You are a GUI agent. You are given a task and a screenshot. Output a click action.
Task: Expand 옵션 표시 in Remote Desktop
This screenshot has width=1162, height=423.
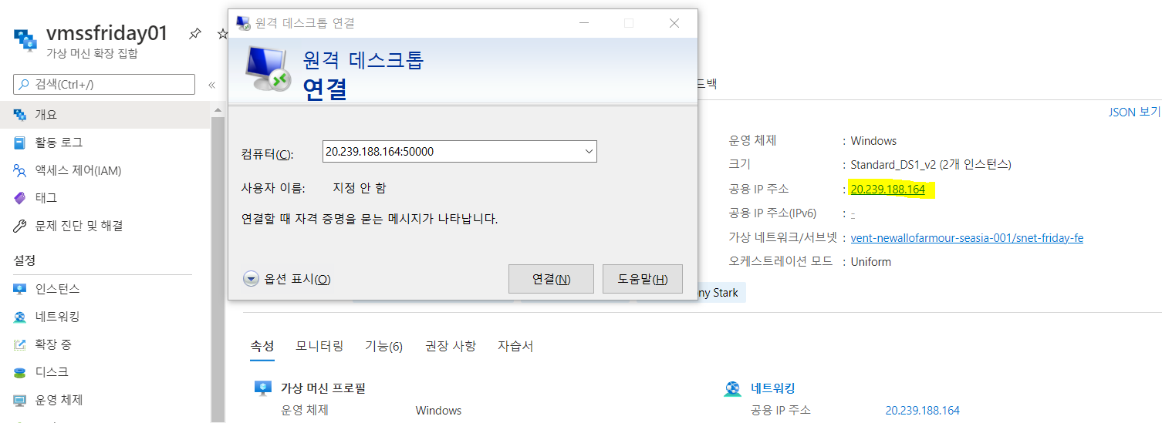[287, 279]
